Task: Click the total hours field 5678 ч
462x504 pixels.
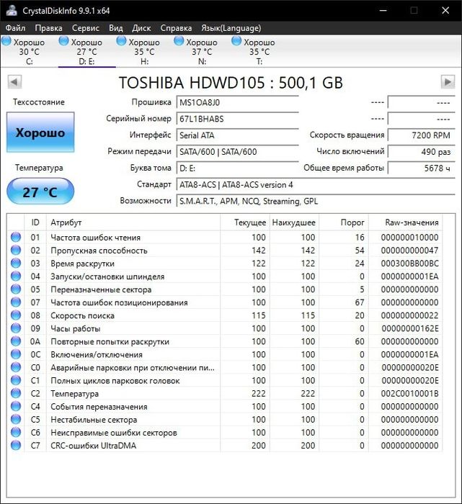Action: click(422, 168)
